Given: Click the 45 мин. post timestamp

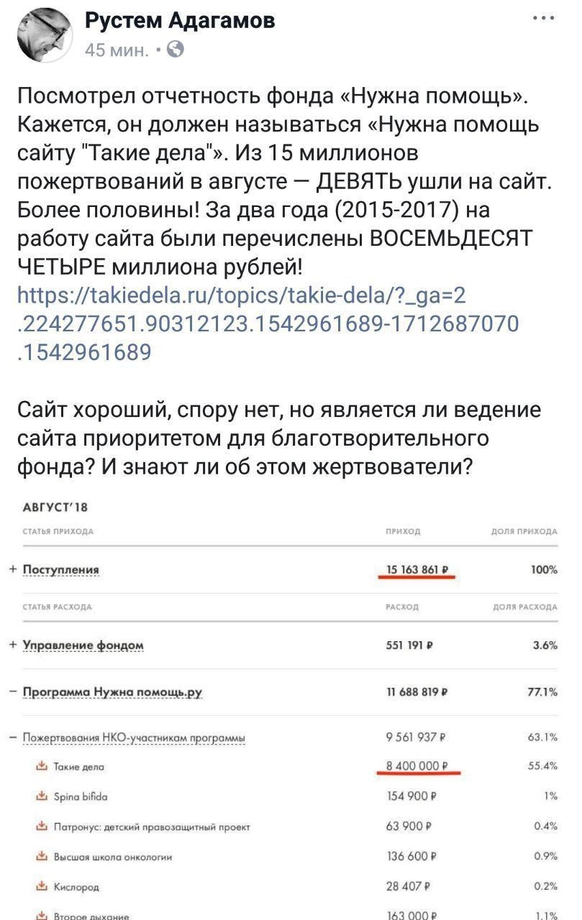Looking at the screenshot, I should click(x=117, y=50).
